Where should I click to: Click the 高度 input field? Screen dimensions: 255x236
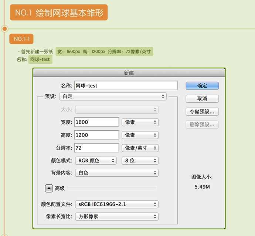[96, 135]
